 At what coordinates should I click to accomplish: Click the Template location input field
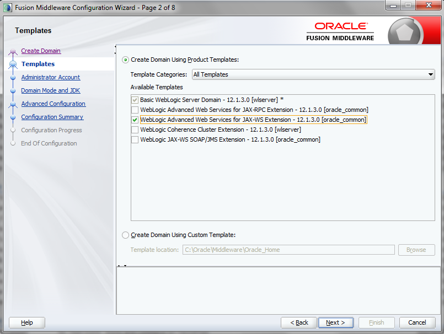pos(287,250)
